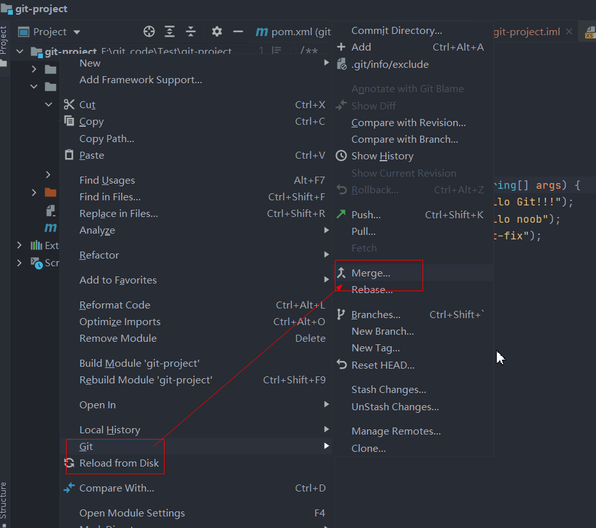596x528 pixels.
Task: Open the Git context menu entry
Action: coord(197,446)
